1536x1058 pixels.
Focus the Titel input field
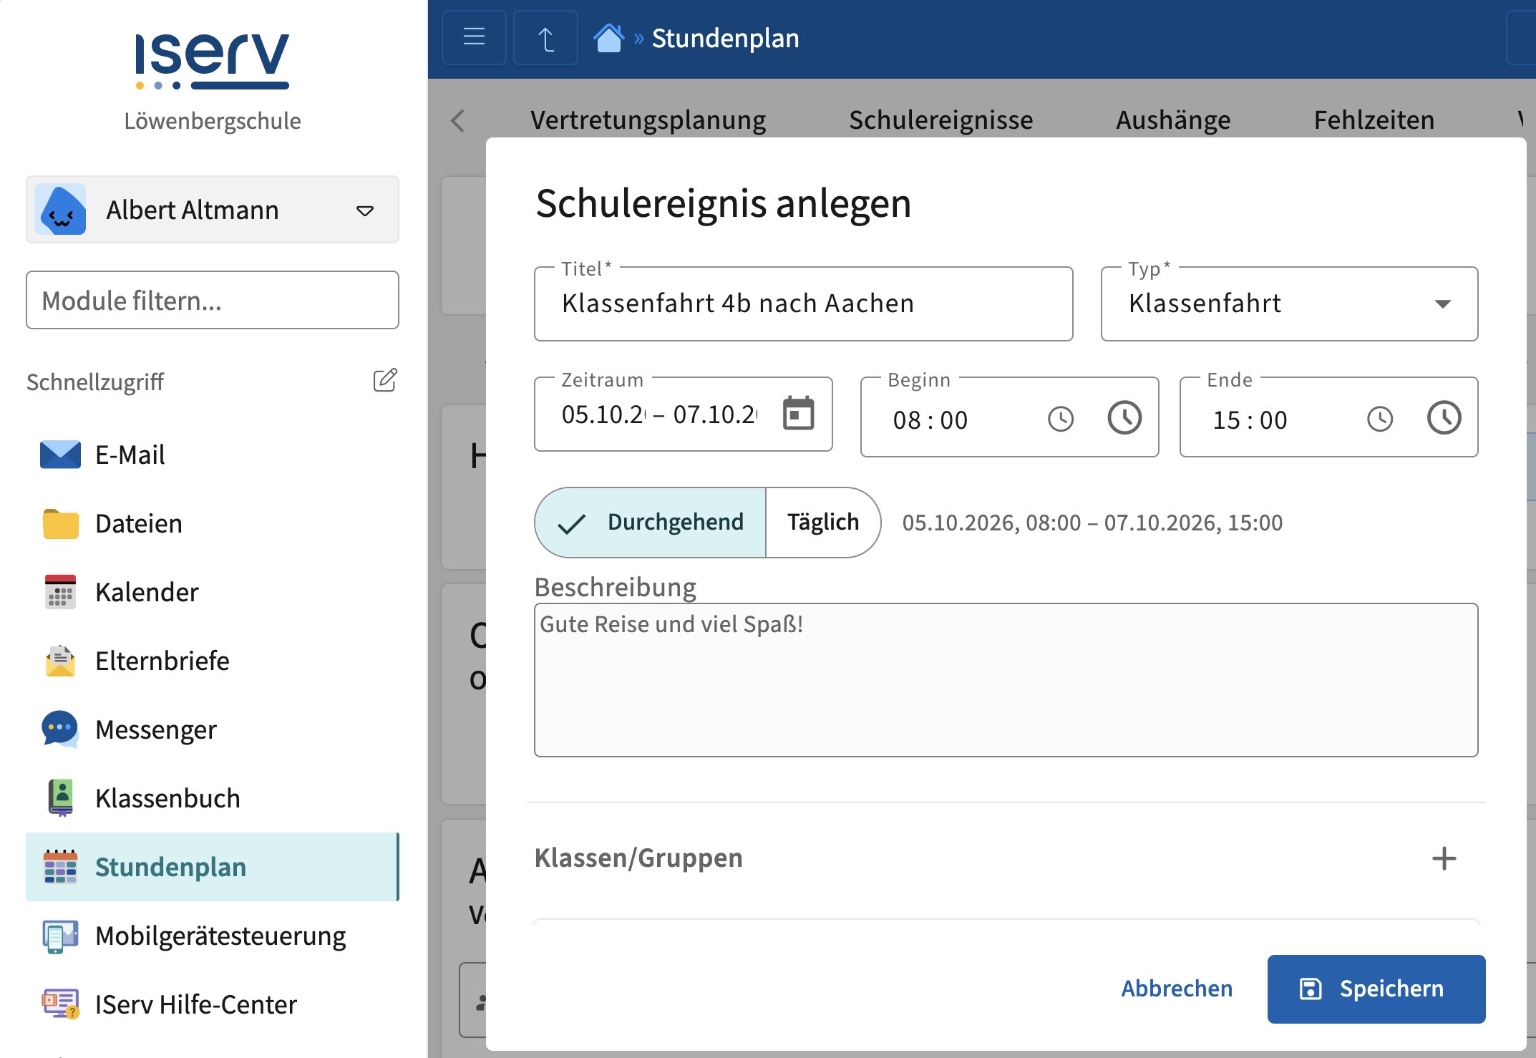[803, 304]
